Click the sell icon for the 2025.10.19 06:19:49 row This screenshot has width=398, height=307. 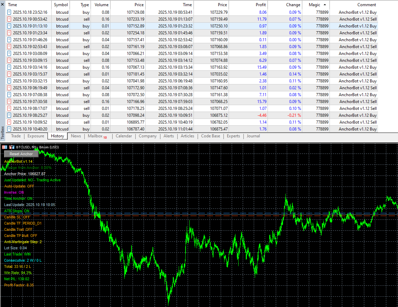pyautogui.click(x=9, y=88)
